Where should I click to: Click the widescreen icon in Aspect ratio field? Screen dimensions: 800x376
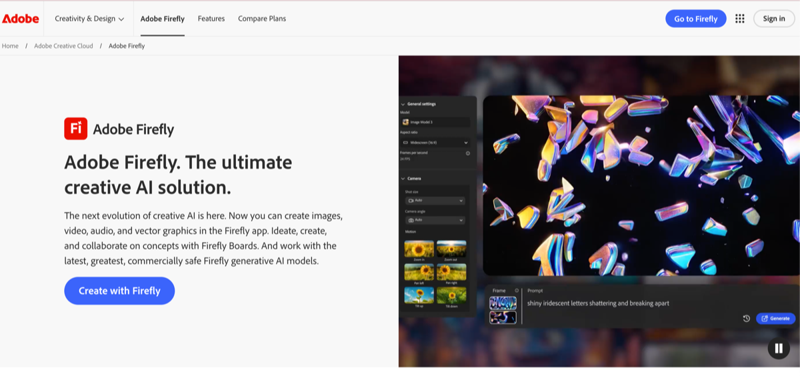coord(405,143)
